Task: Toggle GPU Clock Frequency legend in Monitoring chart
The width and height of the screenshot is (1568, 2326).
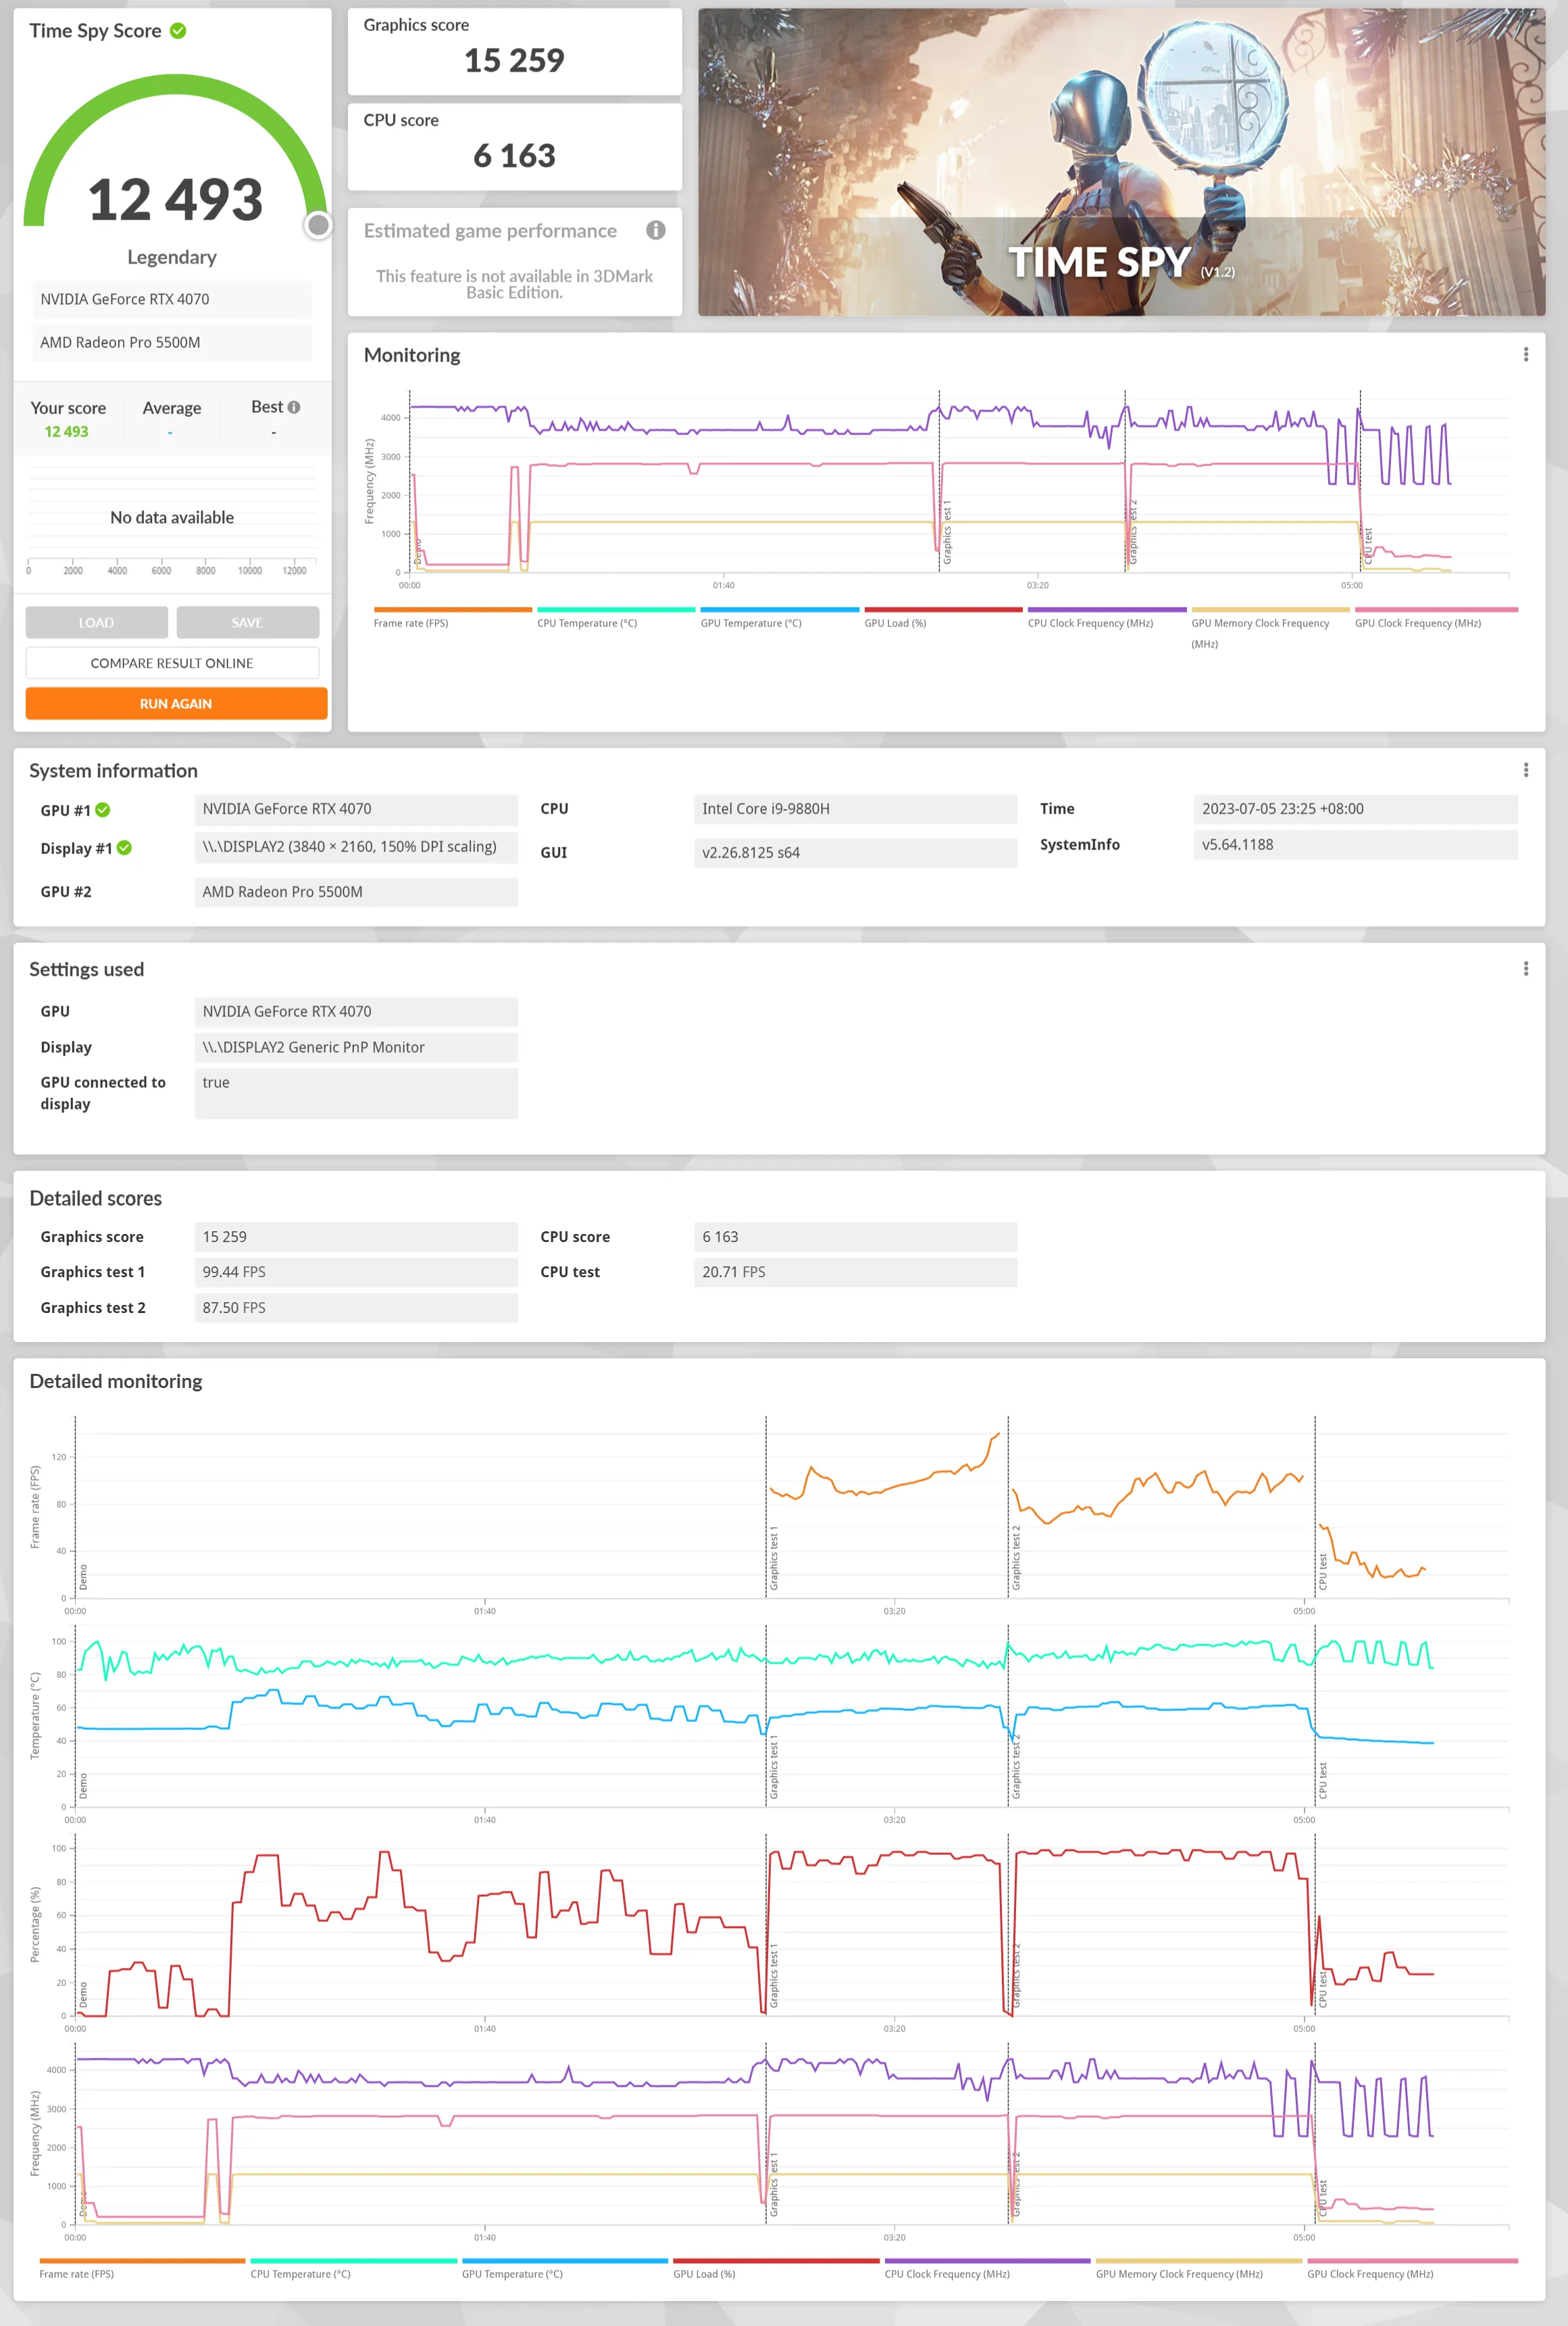Action: click(1435, 617)
